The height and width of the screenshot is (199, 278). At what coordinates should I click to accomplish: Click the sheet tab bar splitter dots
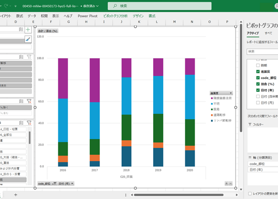pyautogui.click(x=126, y=195)
